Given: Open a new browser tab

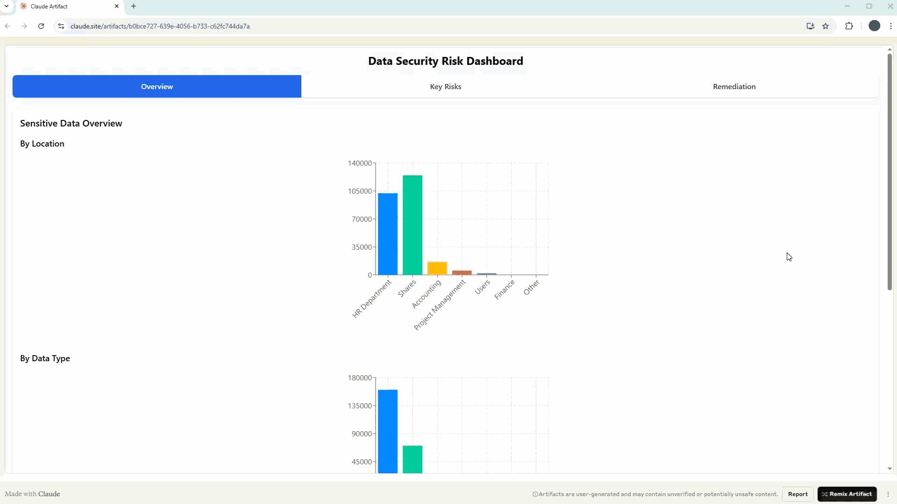Looking at the screenshot, I should (x=134, y=6).
